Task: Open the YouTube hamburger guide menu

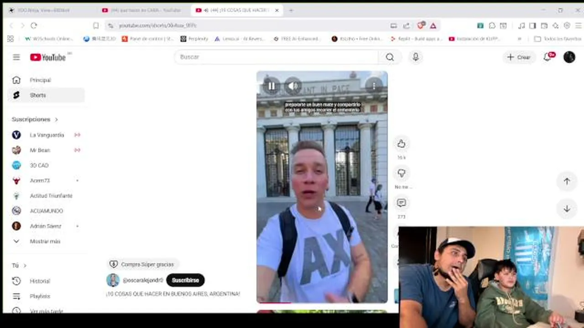Action: pyautogui.click(x=16, y=57)
